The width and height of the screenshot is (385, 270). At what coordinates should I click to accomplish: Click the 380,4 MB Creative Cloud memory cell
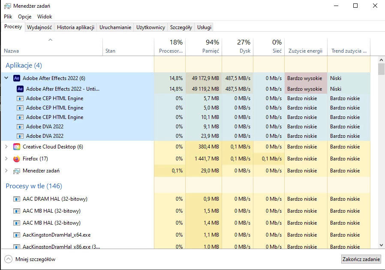[204, 147]
